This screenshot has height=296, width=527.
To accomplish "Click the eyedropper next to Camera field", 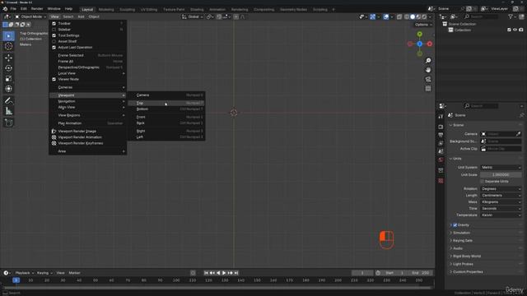I will 518,134.
